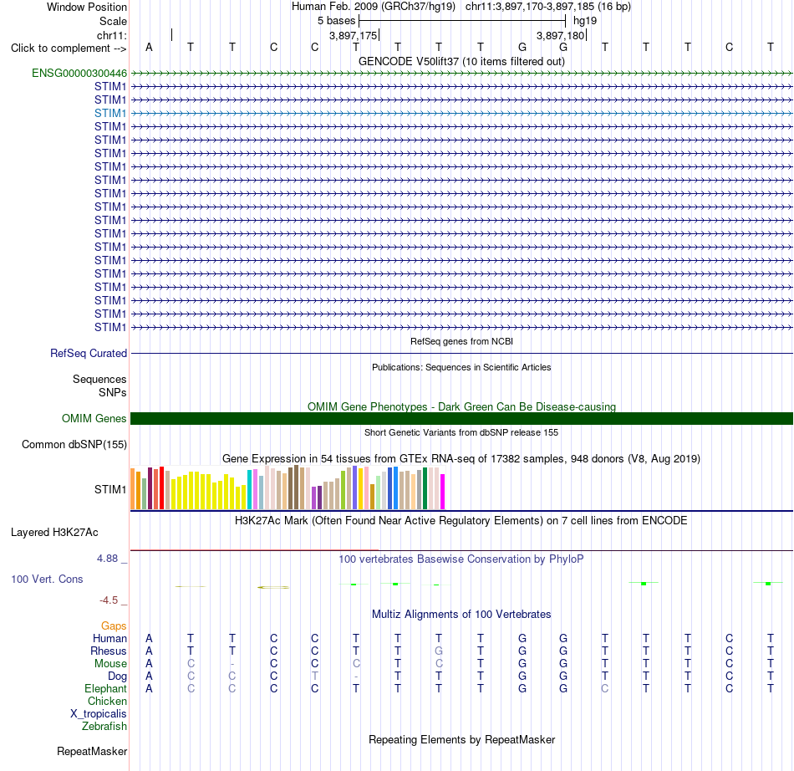The image size is (794, 771).
Task: Click base A in the complement row
Action: click(149, 47)
